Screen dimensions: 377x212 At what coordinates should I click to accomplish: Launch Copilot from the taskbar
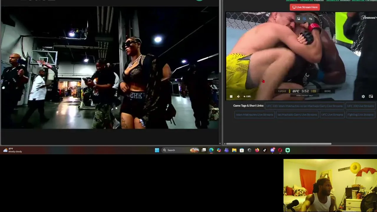pos(219,150)
